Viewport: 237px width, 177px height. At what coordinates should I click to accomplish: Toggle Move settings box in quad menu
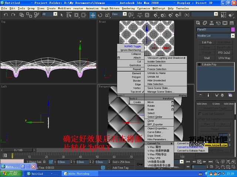point(172,102)
